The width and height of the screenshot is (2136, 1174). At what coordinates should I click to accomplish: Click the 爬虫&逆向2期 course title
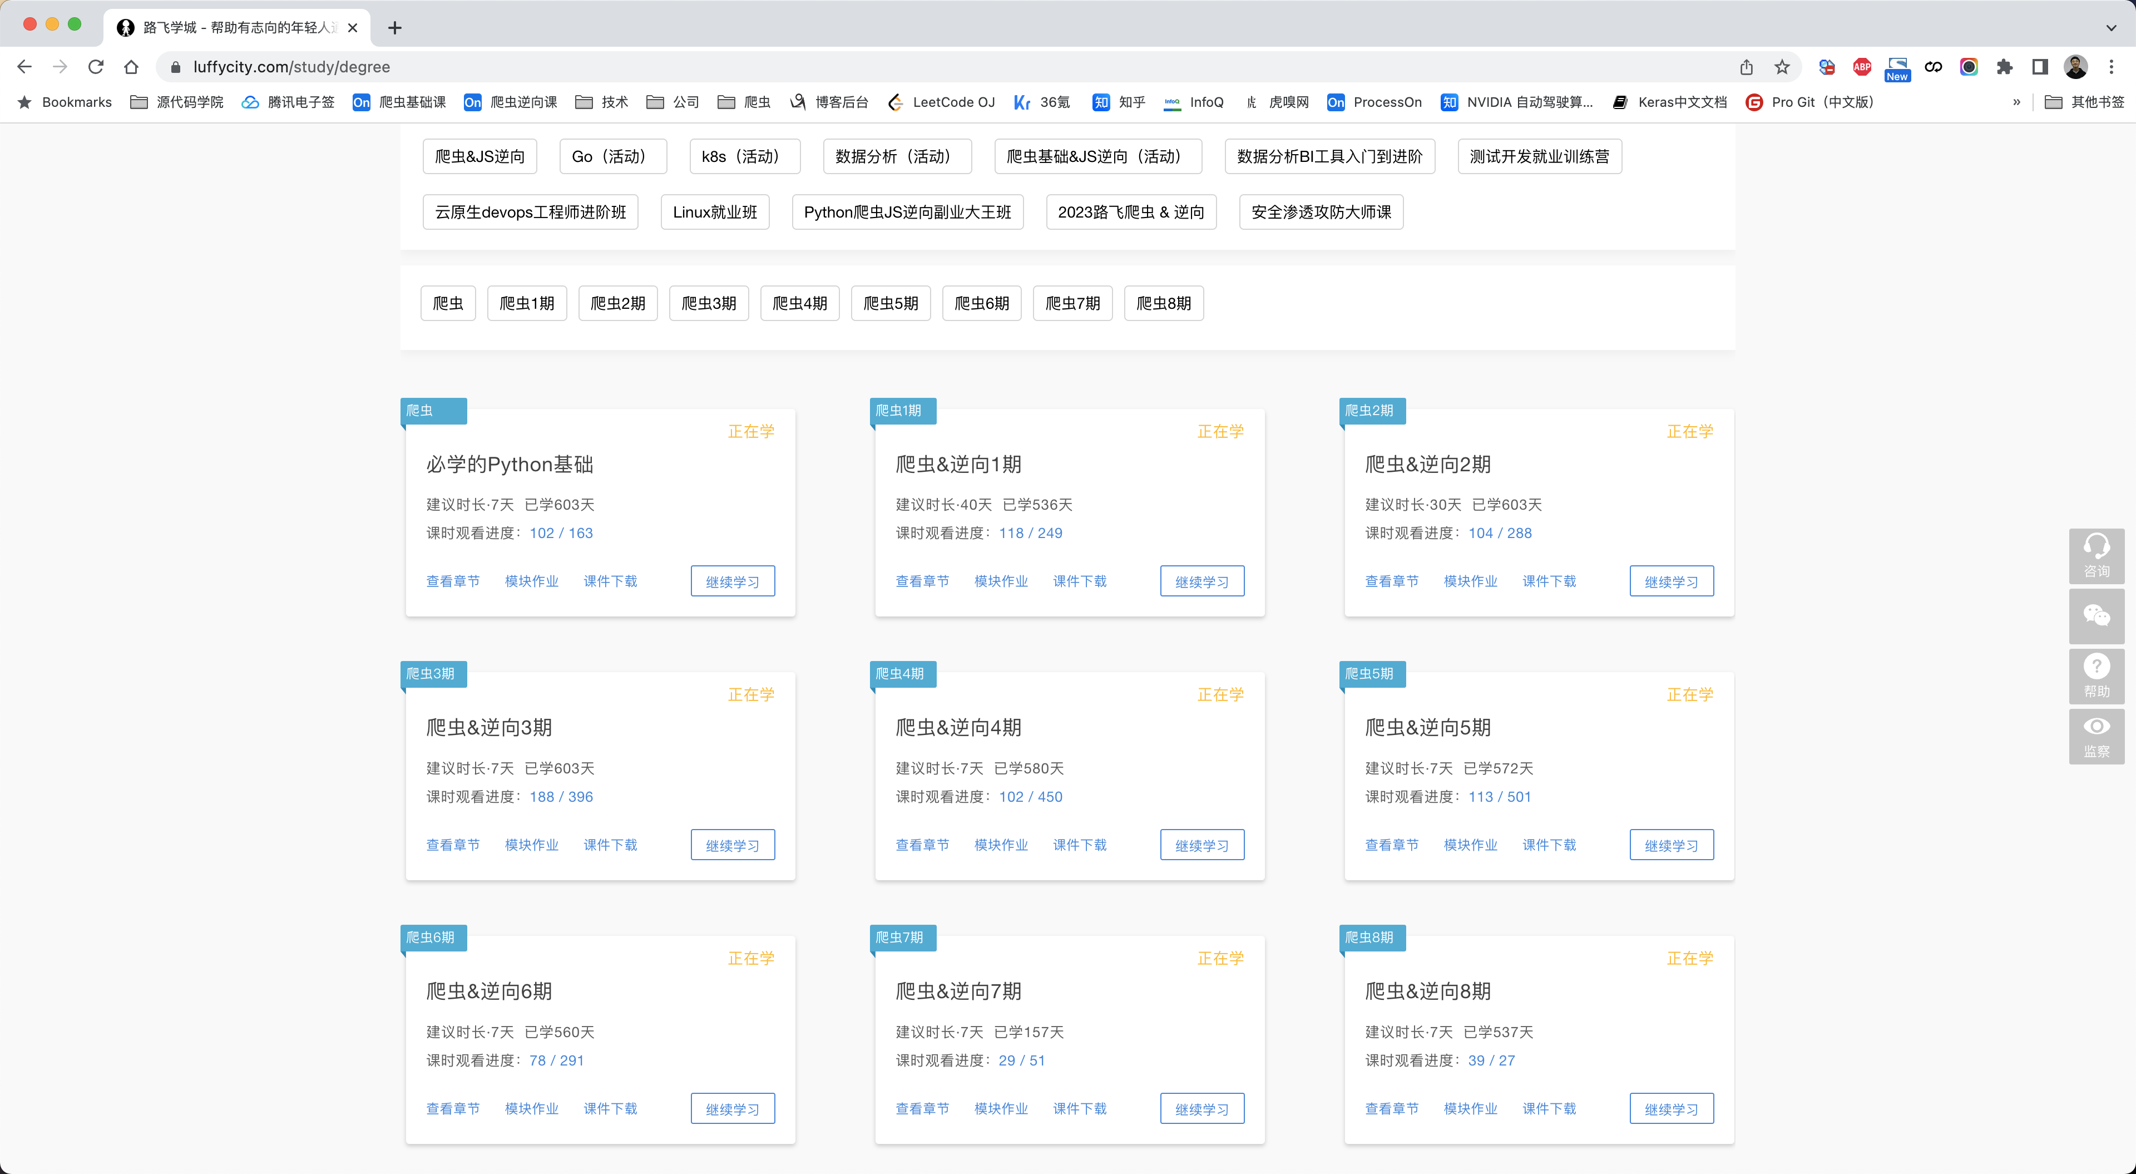tap(1428, 464)
